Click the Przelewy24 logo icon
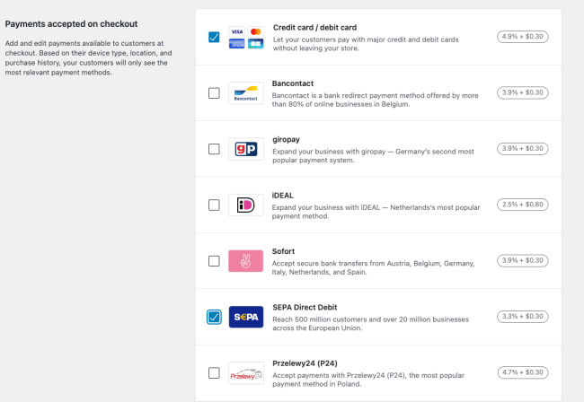The width and height of the screenshot is (584, 402). tap(245, 373)
